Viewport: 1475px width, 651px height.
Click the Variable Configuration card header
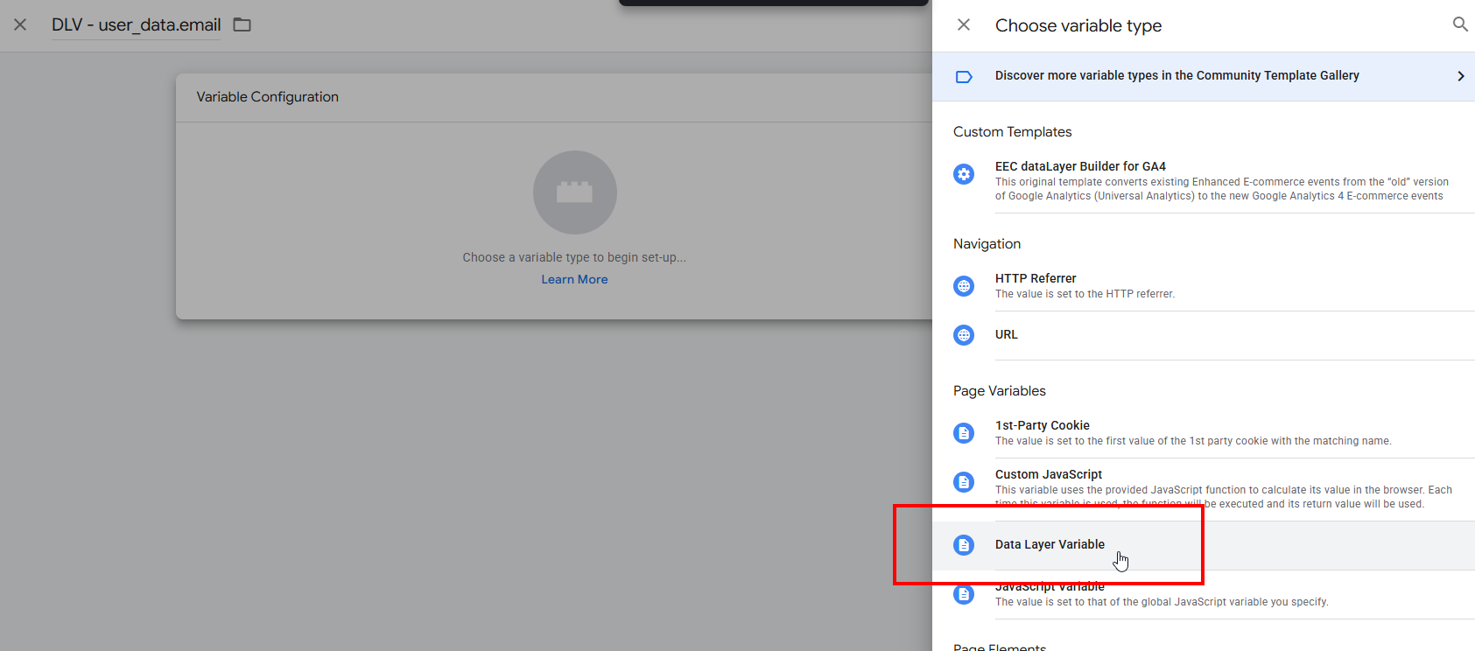pyautogui.click(x=554, y=97)
